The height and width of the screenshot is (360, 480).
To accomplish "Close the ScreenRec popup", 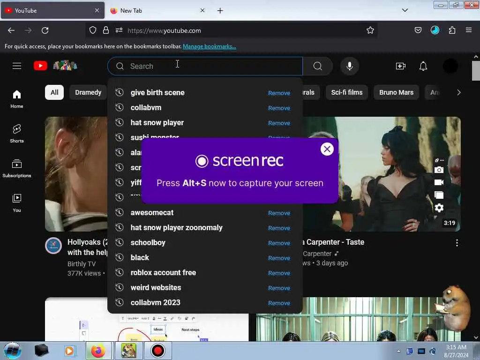I will 327,149.
